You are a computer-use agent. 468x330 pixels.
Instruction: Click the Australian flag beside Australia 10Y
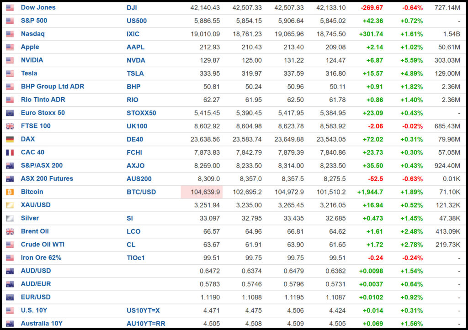(10, 324)
